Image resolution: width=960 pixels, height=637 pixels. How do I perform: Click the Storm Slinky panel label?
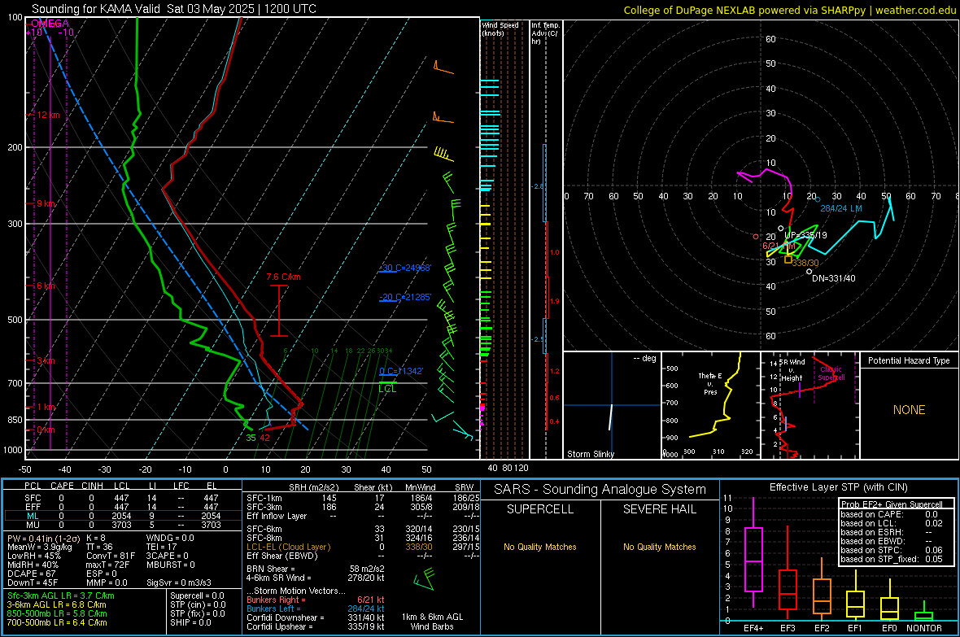591,454
